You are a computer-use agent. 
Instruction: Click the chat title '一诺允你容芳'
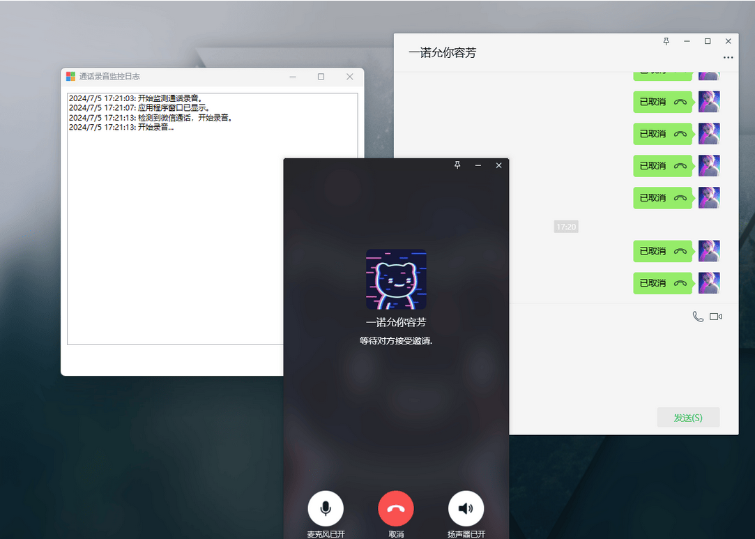pyautogui.click(x=442, y=52)
